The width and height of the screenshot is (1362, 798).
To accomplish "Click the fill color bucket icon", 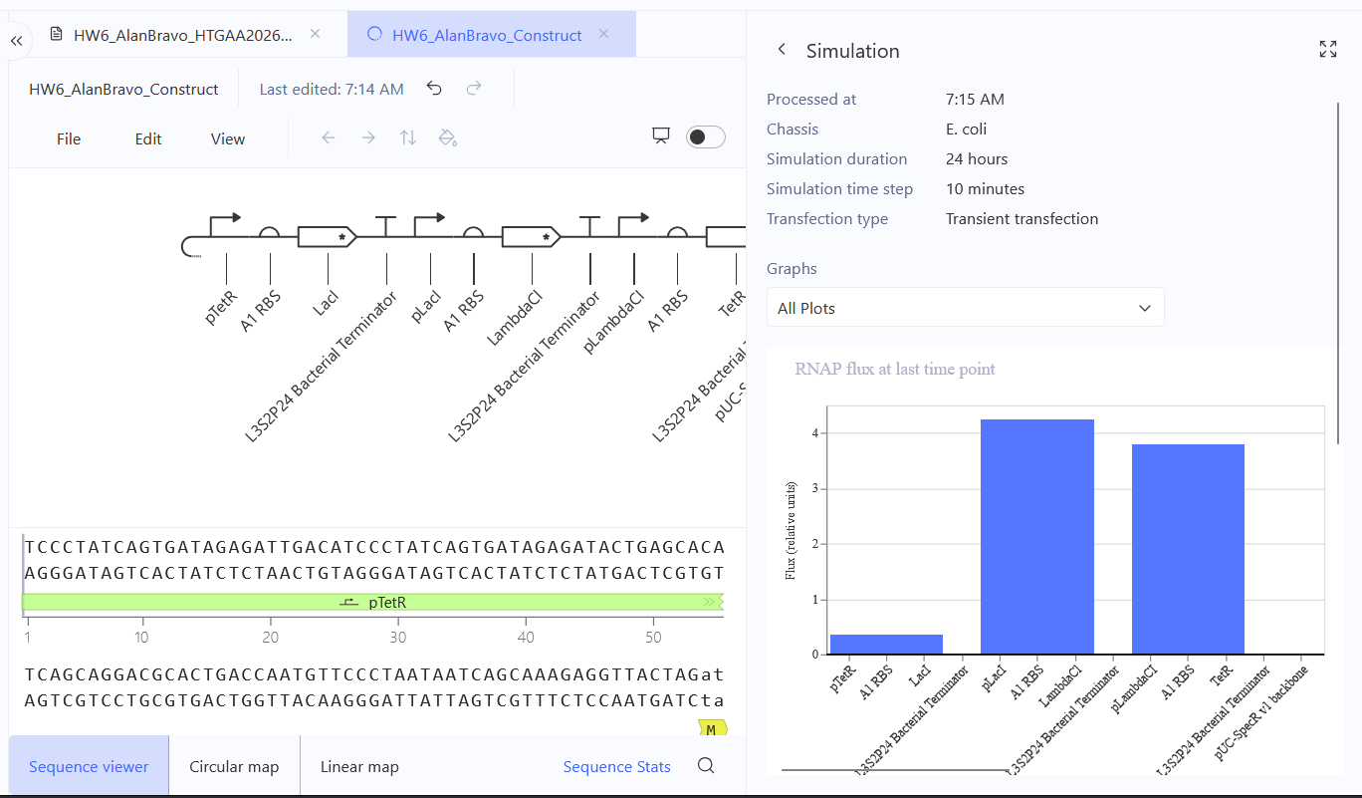I will pos(448,137).
